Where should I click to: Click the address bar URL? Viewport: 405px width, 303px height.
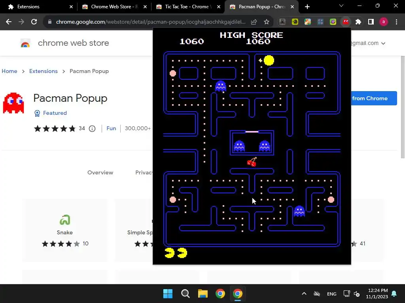click(x=151, y=22)
